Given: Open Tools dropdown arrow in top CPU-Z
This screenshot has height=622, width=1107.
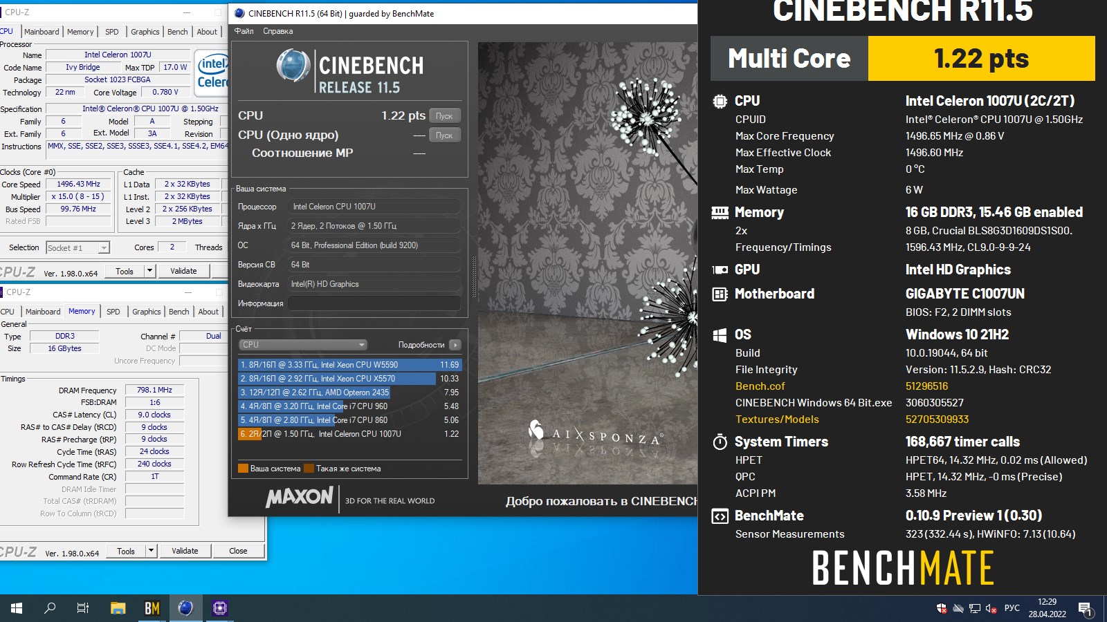Looking at the screenshot, I should click(150, 271).
